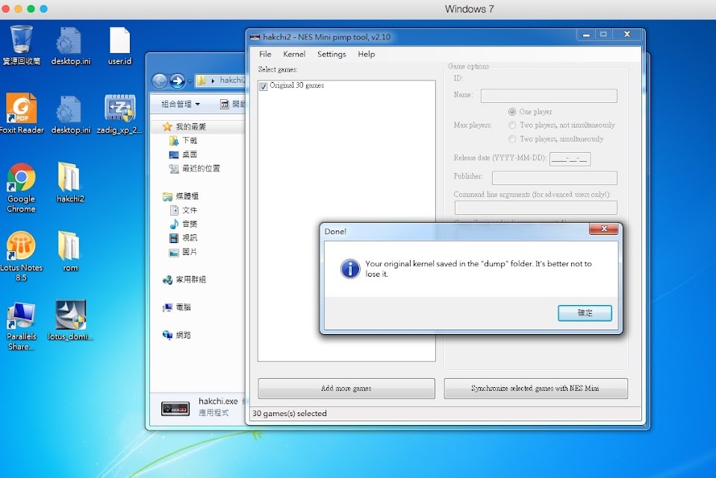Select desktop.ini icon beside Foxit Reader

coord(70,113)
